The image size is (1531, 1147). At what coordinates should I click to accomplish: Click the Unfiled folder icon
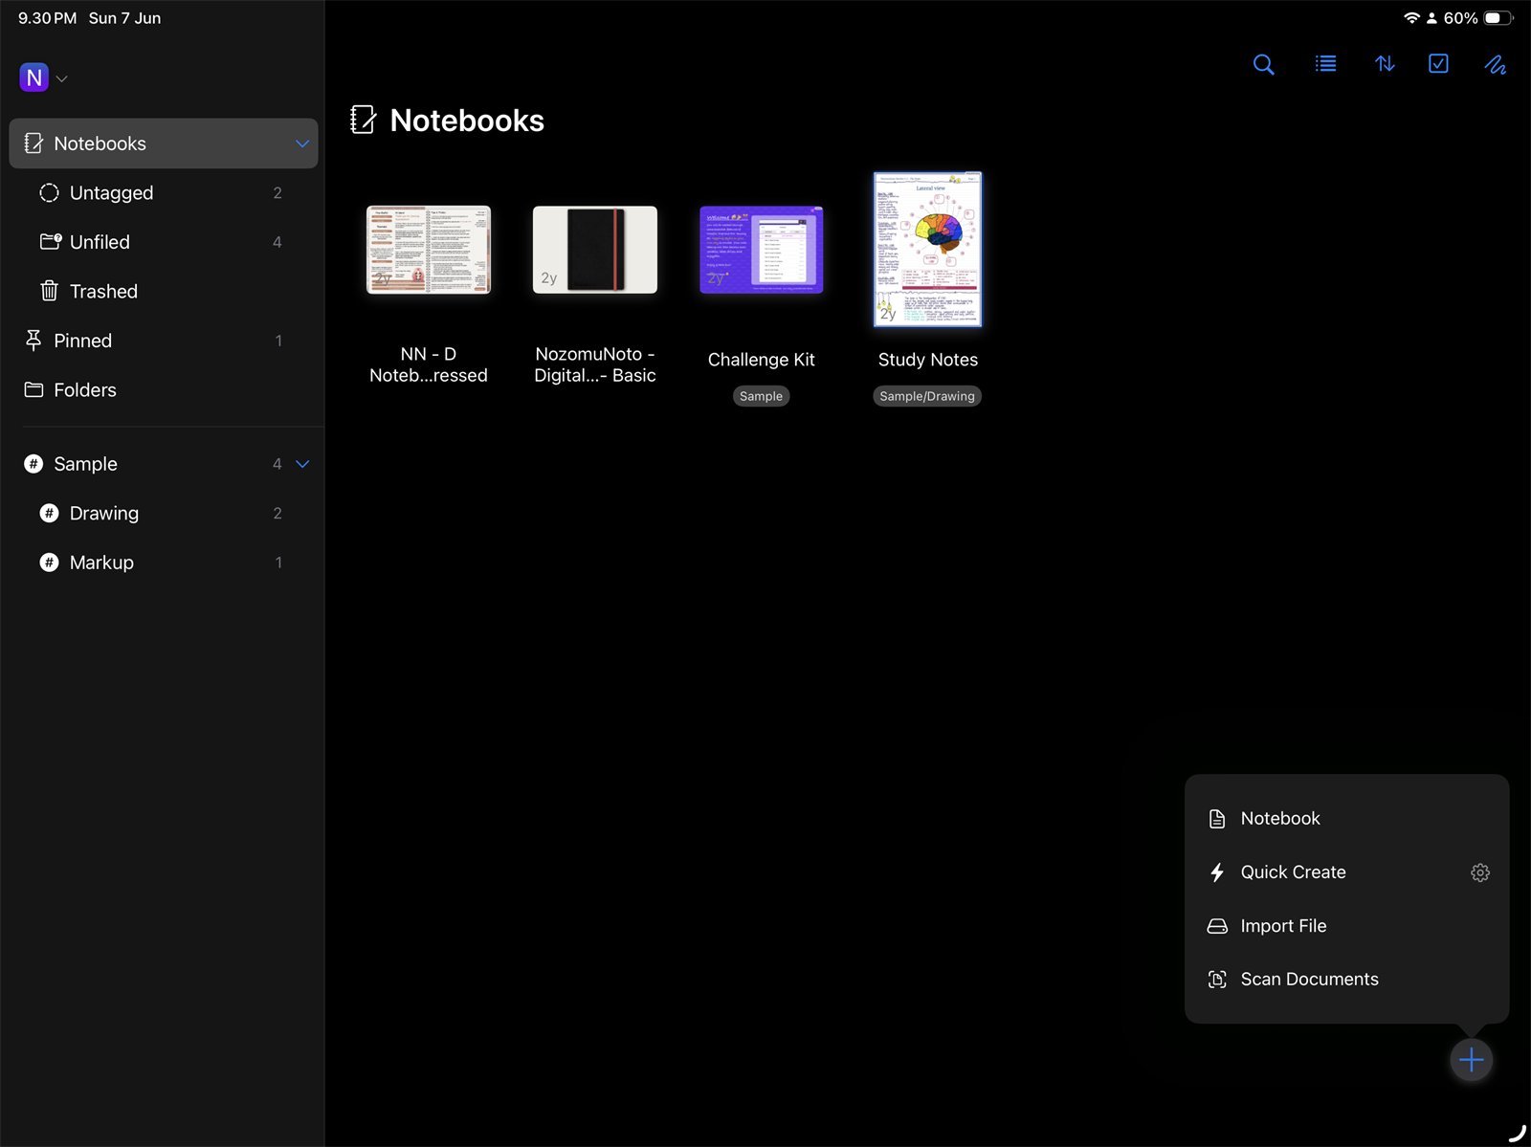[51, 242]
